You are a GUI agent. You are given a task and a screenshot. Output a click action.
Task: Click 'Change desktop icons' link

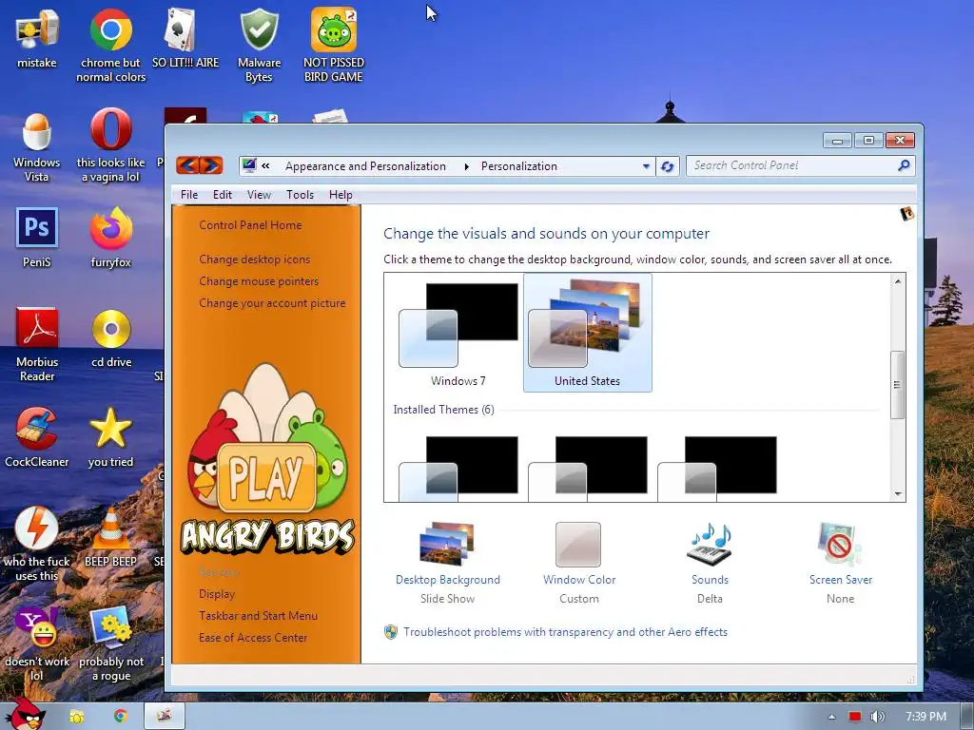coord(254,259)
